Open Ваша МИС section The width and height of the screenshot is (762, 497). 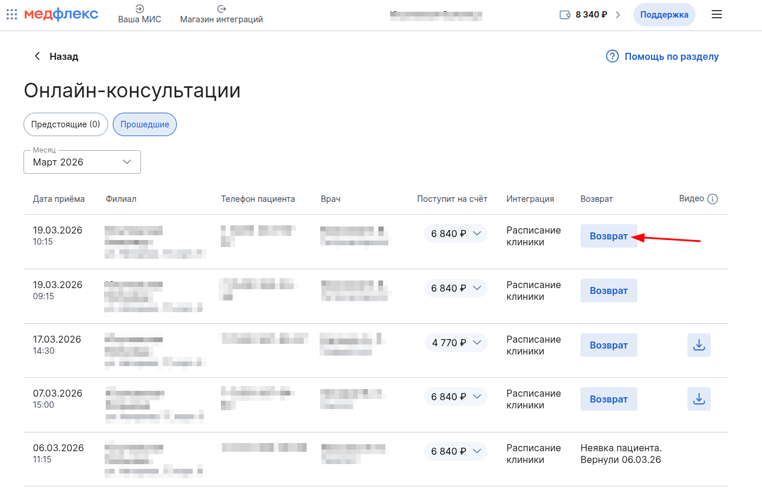click(x=139, y=15)
